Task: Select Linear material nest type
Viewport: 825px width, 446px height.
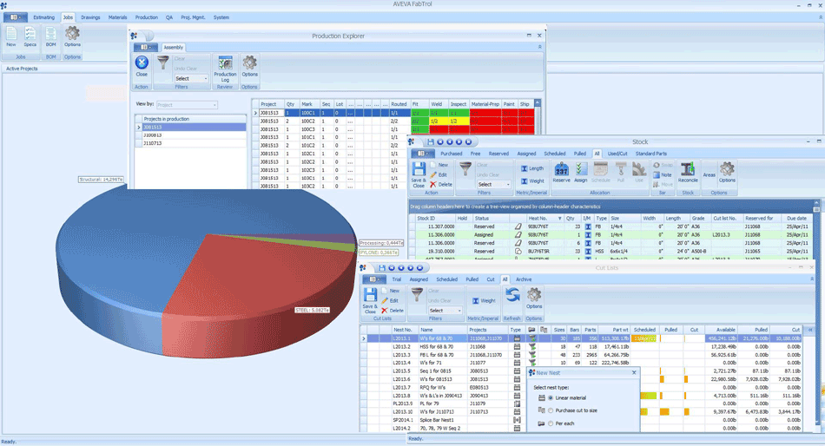Action: (551, 398)
